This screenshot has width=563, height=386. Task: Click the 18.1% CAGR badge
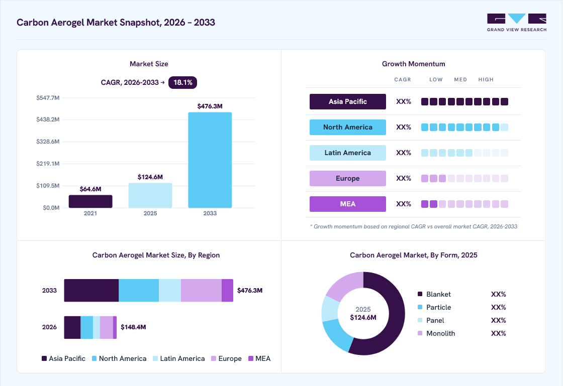point(183,82)
